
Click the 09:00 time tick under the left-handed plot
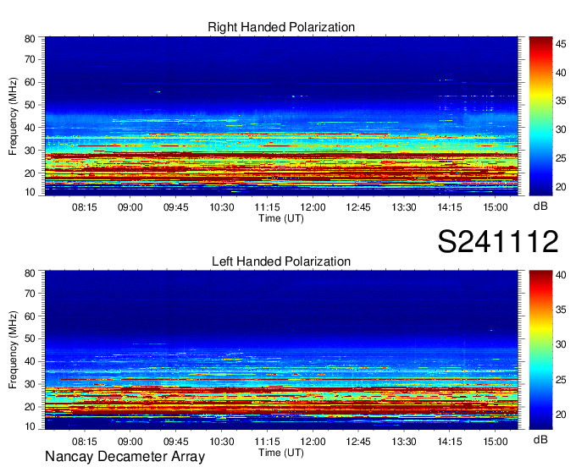pos(130,442)
